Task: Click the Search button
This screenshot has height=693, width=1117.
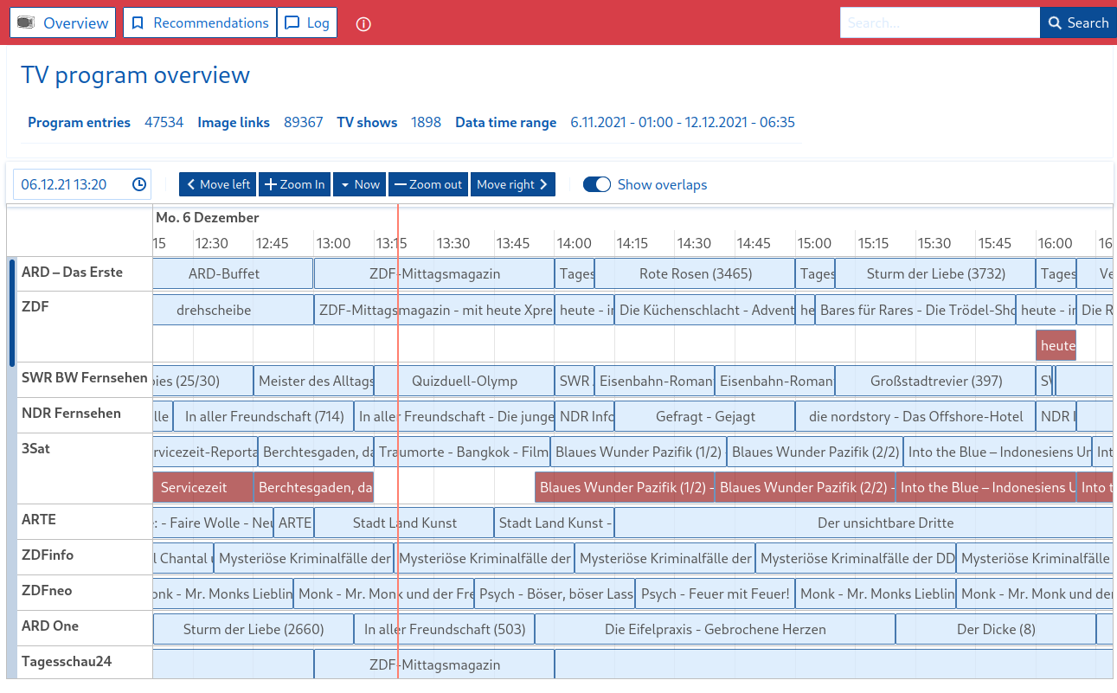Action: pyautogui.click(x=1078, y=22)
